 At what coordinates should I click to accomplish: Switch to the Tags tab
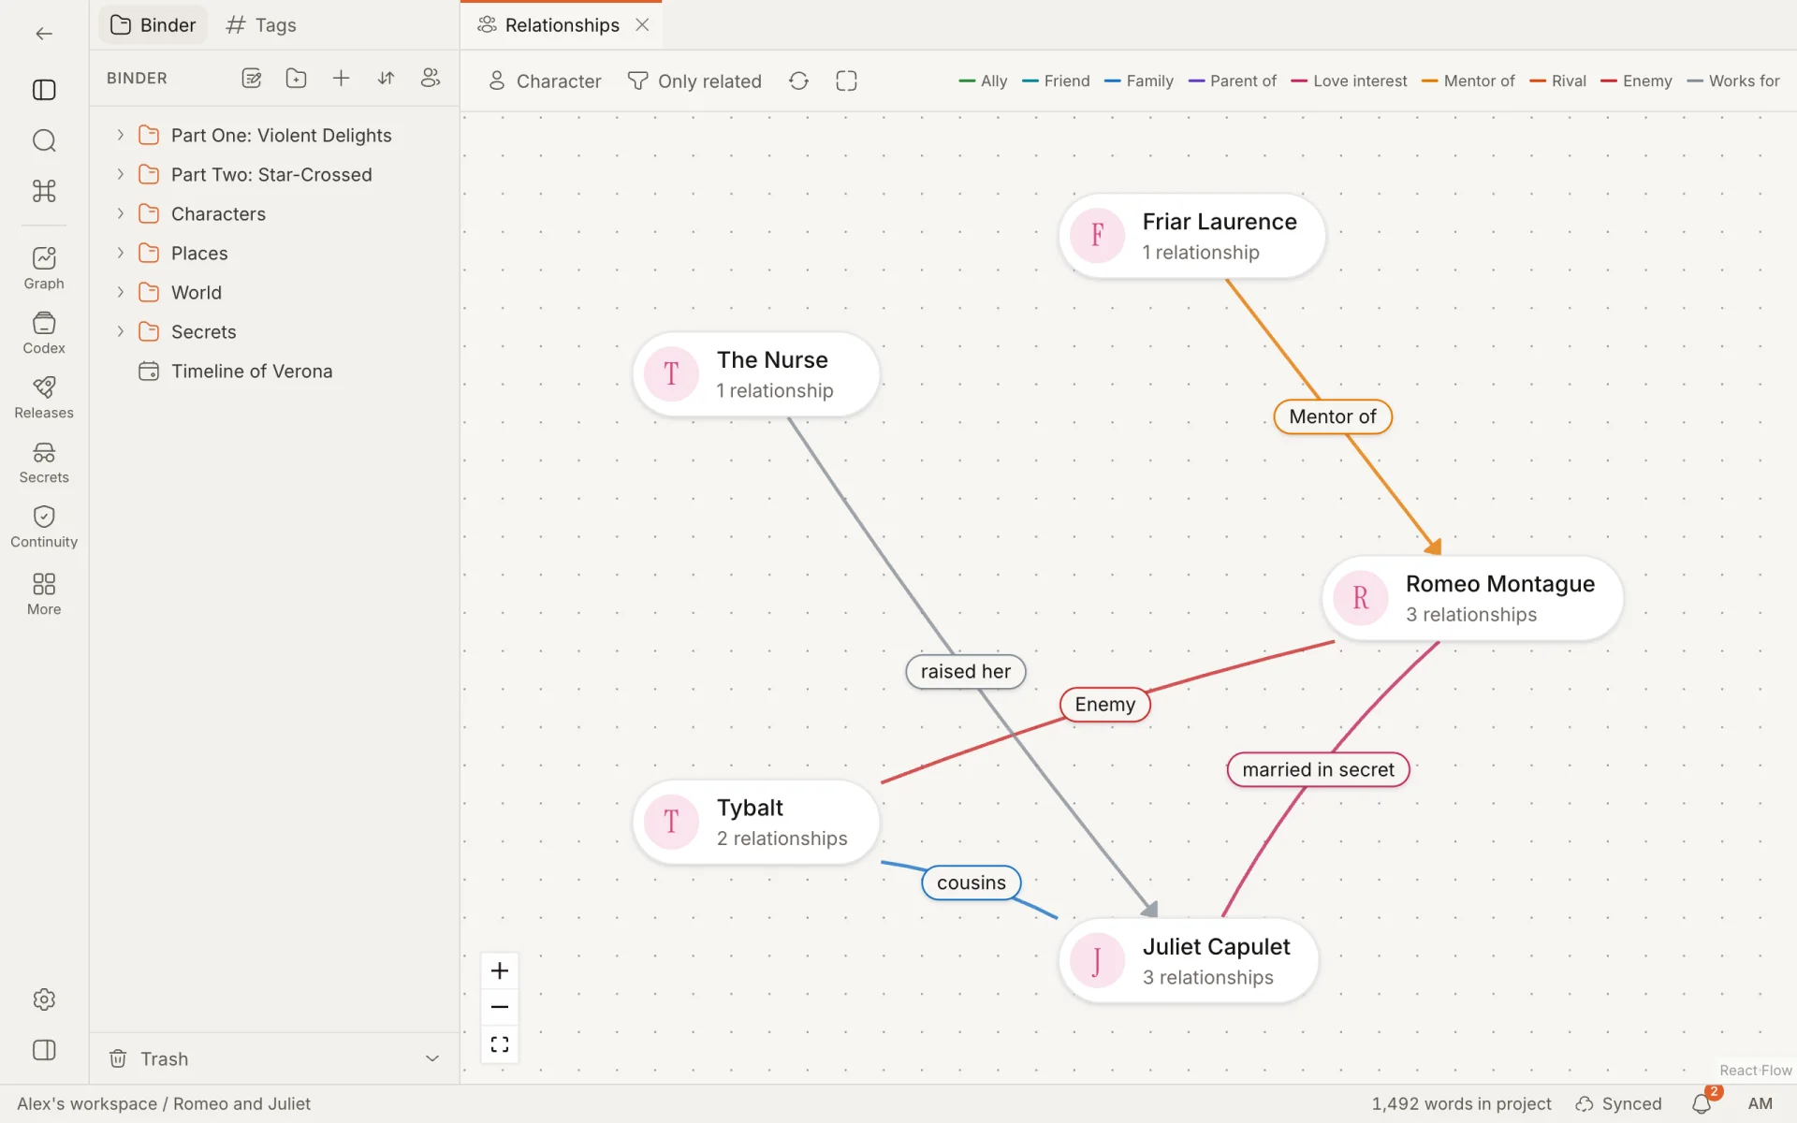click(x=261, y=25)
